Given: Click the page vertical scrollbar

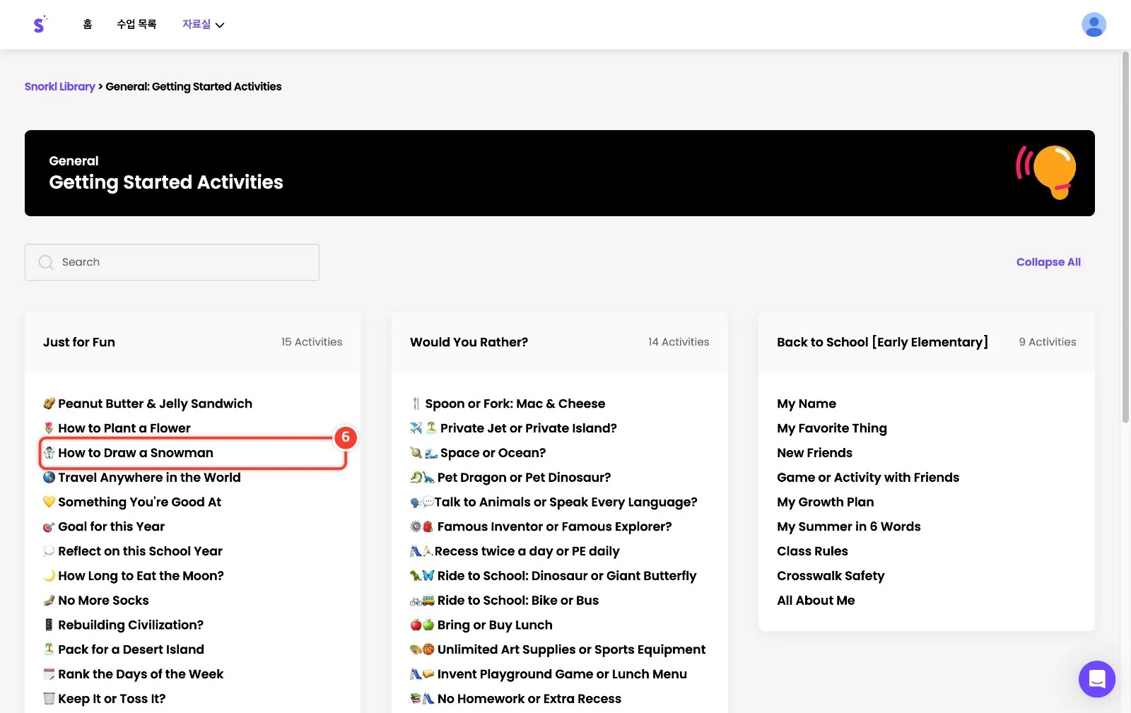Looking at the screenshot, I should (x=1125, y=237).
